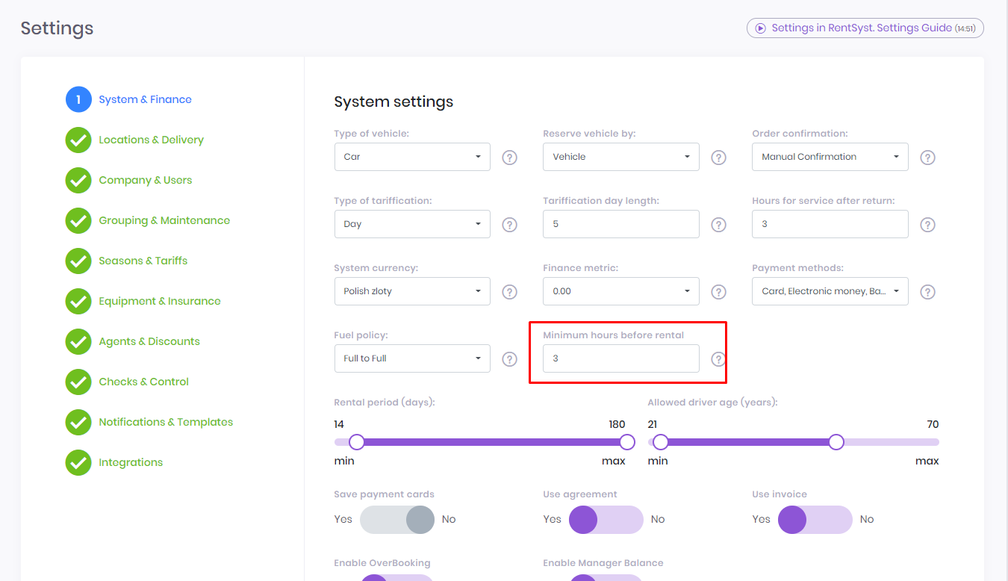Image resolution: width=1008 pixels, height=581 pixels.
Task: Click the checkmark icon for Checks & Control
Action: [x=78, y=382]
